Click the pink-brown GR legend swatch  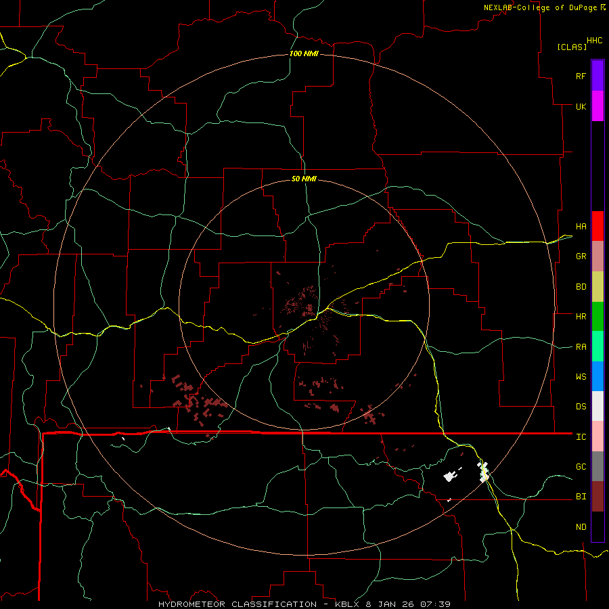pyautogui.click(x=597, y=256)
